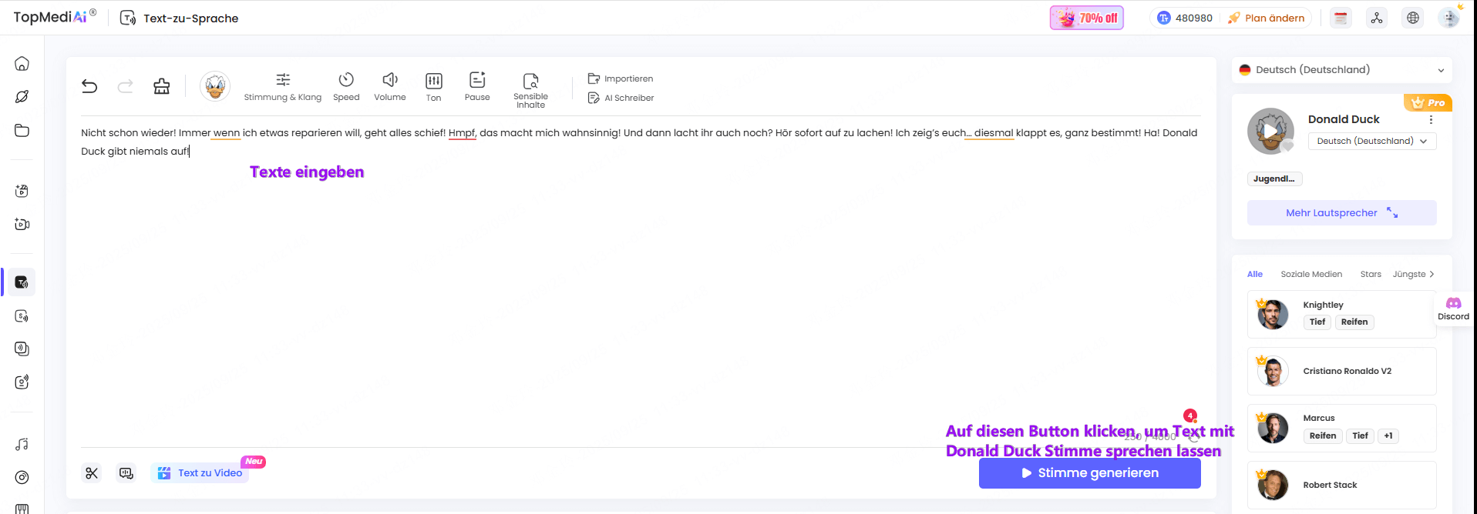Open Stimmung & Klang settings

coord(283,87)
